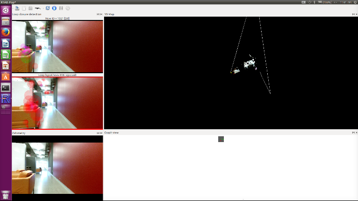358x201 pixels.
Task: Click the stop button in the toolbar
Action: click(67, 8)
